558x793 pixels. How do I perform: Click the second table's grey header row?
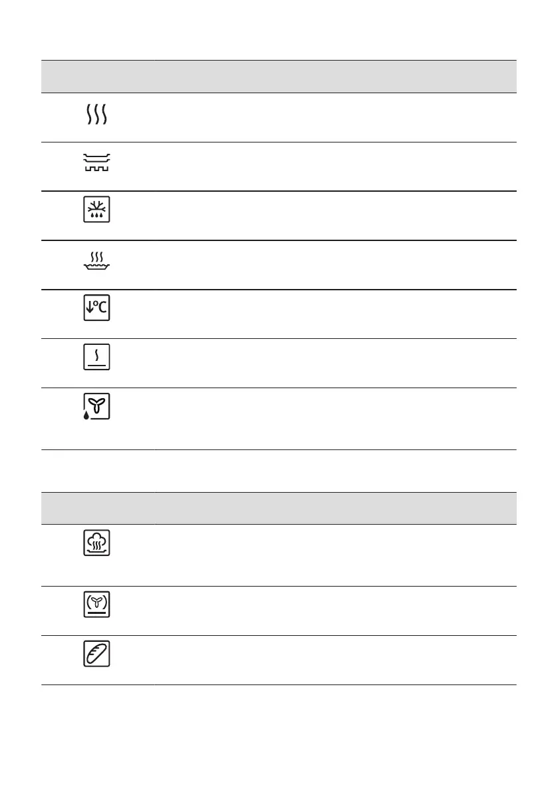tap(279, 508)
